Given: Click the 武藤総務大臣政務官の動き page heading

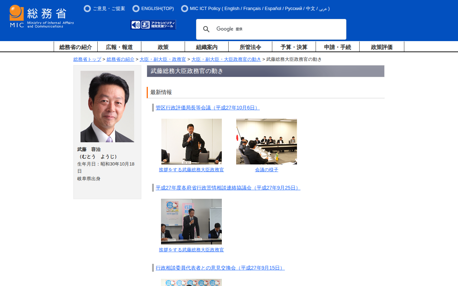Looking at the screenshot, I should pyautogui.click(x=265, y=71).
